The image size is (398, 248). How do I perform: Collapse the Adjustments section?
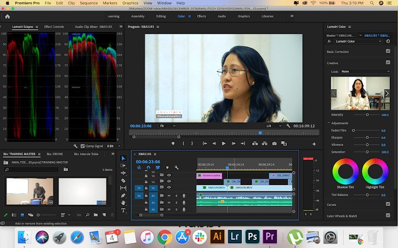point(328,123)
